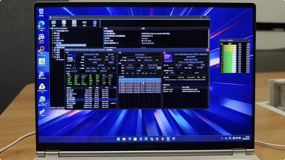This screenshot has height=160, width=285.
Task: Open the GPU #0 selector dropdown
Action: coord(168,65)
